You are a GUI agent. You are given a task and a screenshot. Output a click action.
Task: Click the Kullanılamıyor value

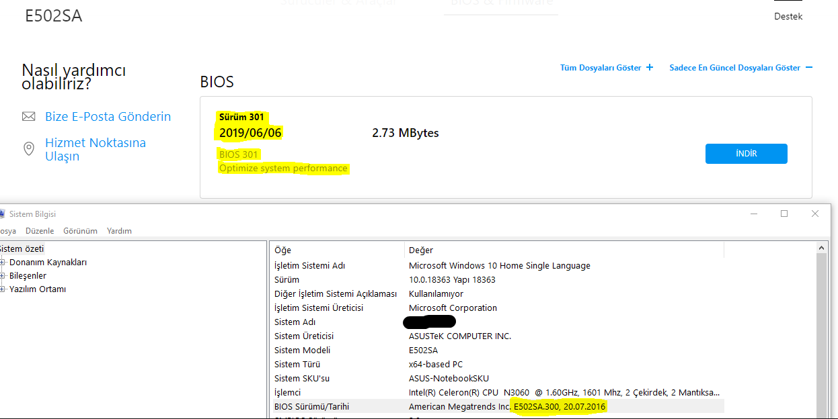[x=436, y=294]
